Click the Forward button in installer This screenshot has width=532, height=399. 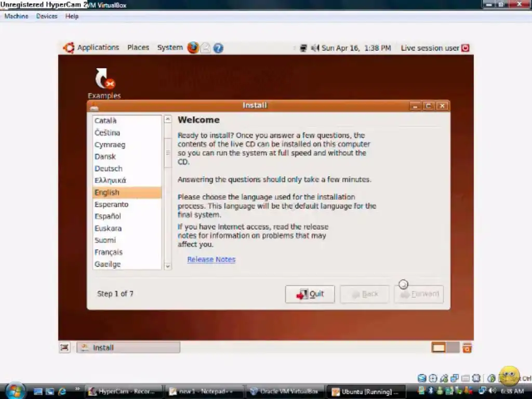coord(419,294)
